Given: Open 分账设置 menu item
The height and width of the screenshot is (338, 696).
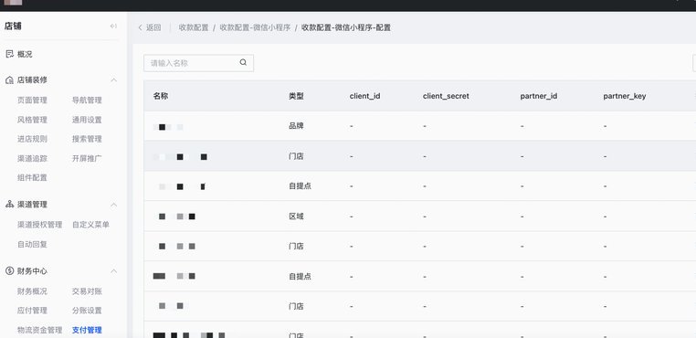Looking at the screenshot, I should click(87, 311).
